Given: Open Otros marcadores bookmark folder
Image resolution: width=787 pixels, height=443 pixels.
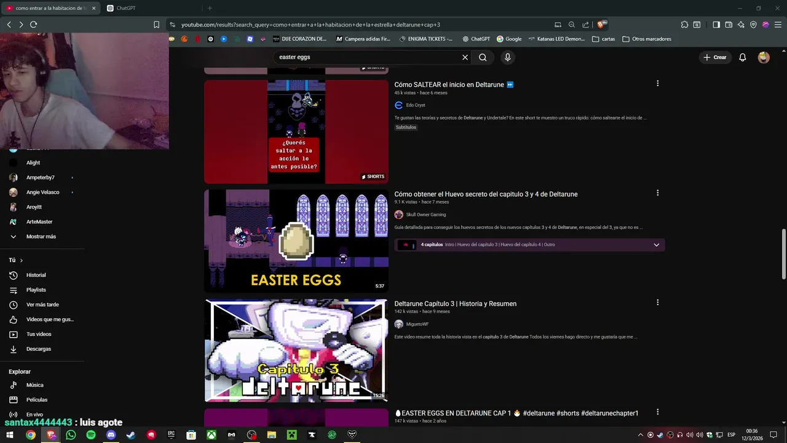Looking at the screenshot, I should [x=646, y=39].
